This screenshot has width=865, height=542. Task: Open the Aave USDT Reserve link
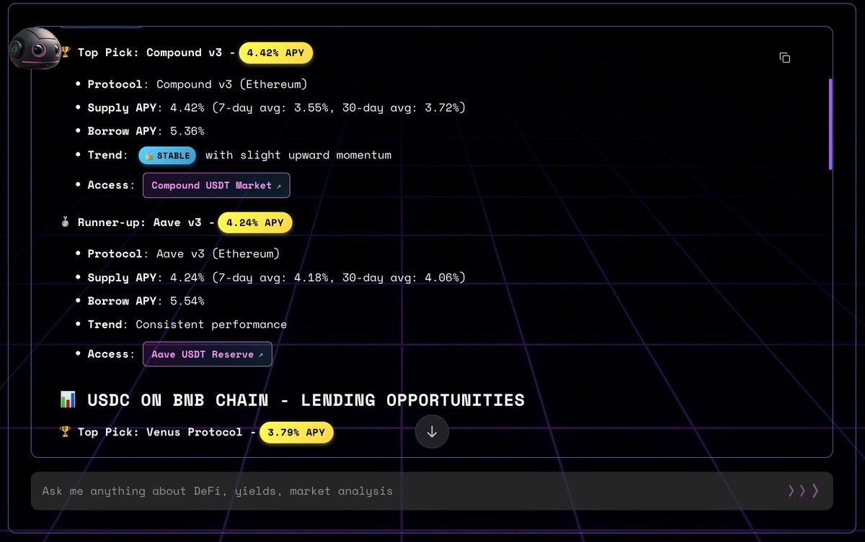click(207, 354)
